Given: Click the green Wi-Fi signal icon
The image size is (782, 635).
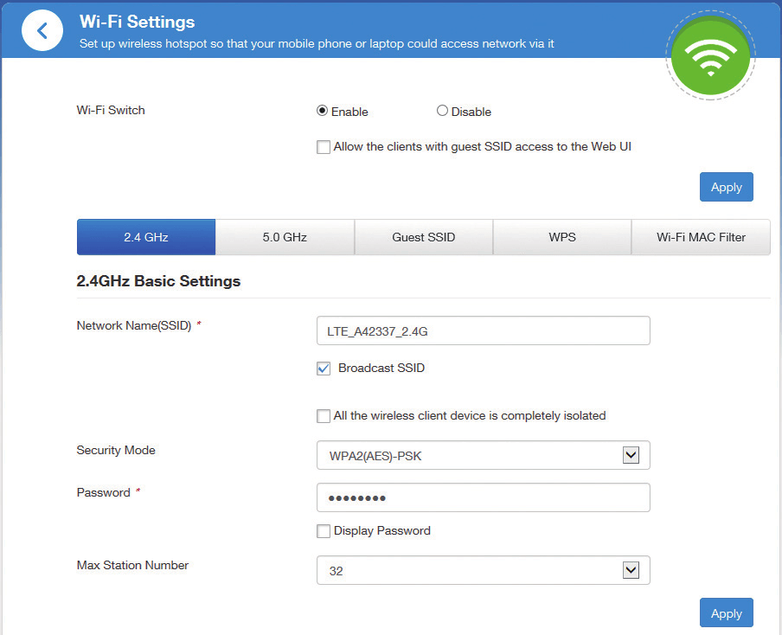Looking at the screenshot, I should (x=710, y=55).
